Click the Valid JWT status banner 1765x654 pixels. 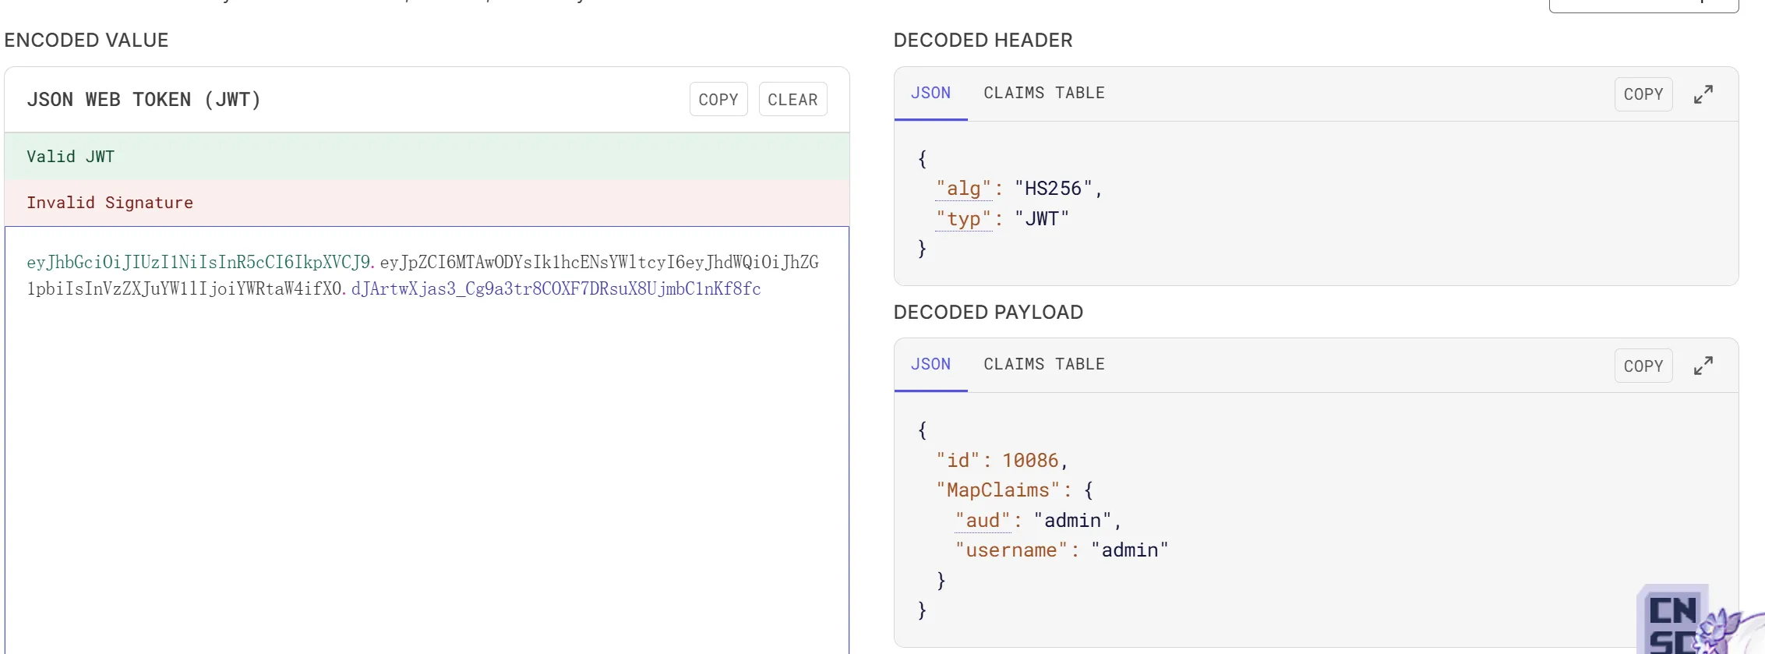point(427,156)
